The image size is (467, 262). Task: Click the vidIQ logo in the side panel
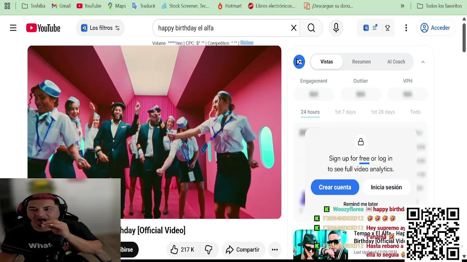pyautogui.click(x=299, y=62)
